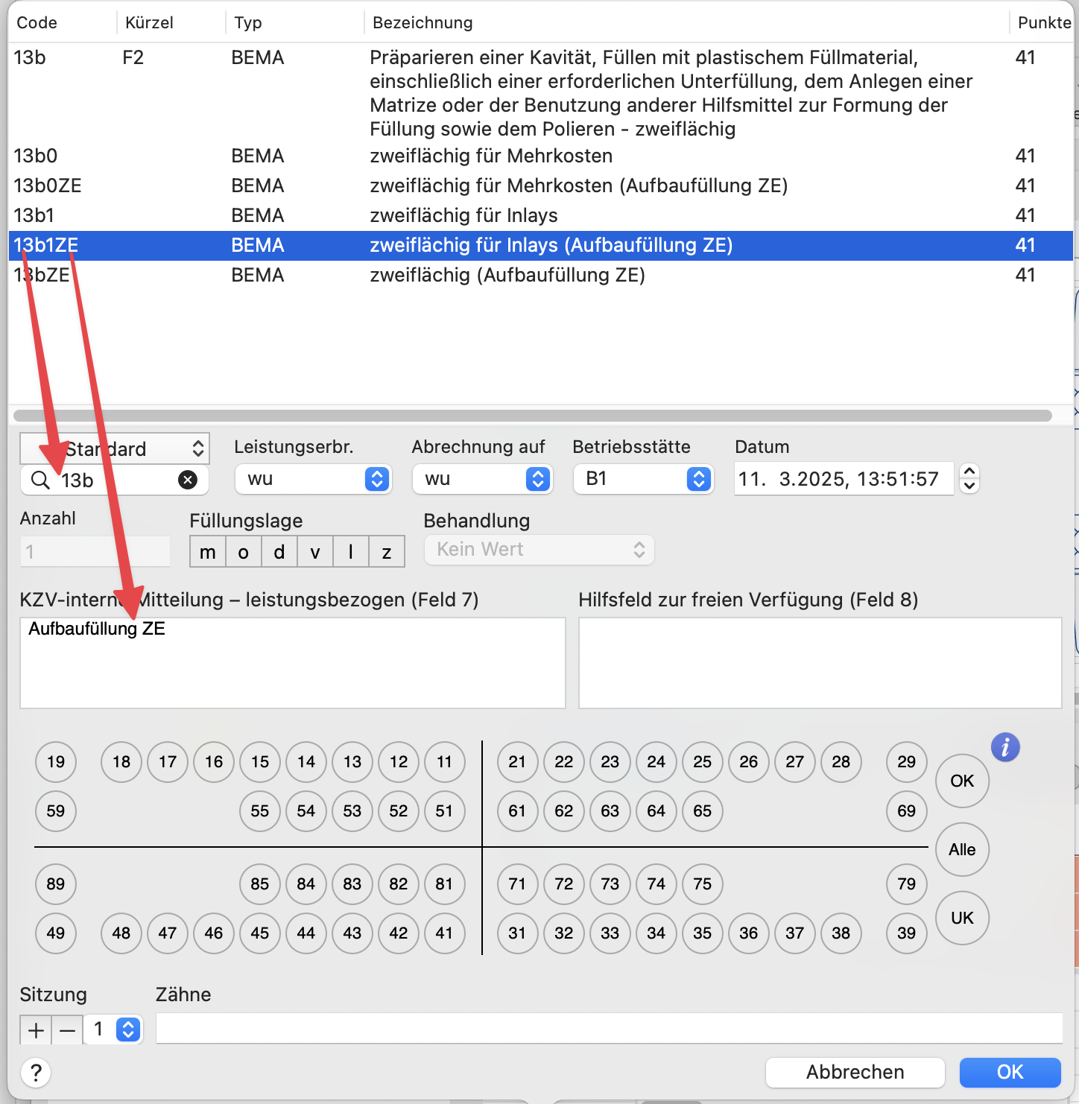Select tooth 29
The width and height of the screenshot is (1079, 1104).
pyautogui.click(x=907, y=761)
